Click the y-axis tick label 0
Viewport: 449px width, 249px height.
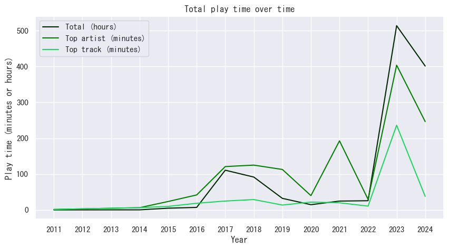(x=27, y=211)
